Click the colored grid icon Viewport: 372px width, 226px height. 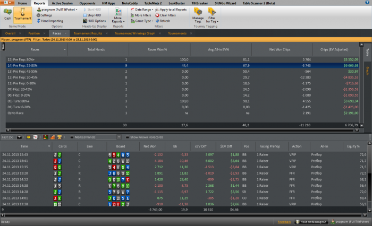46,137
